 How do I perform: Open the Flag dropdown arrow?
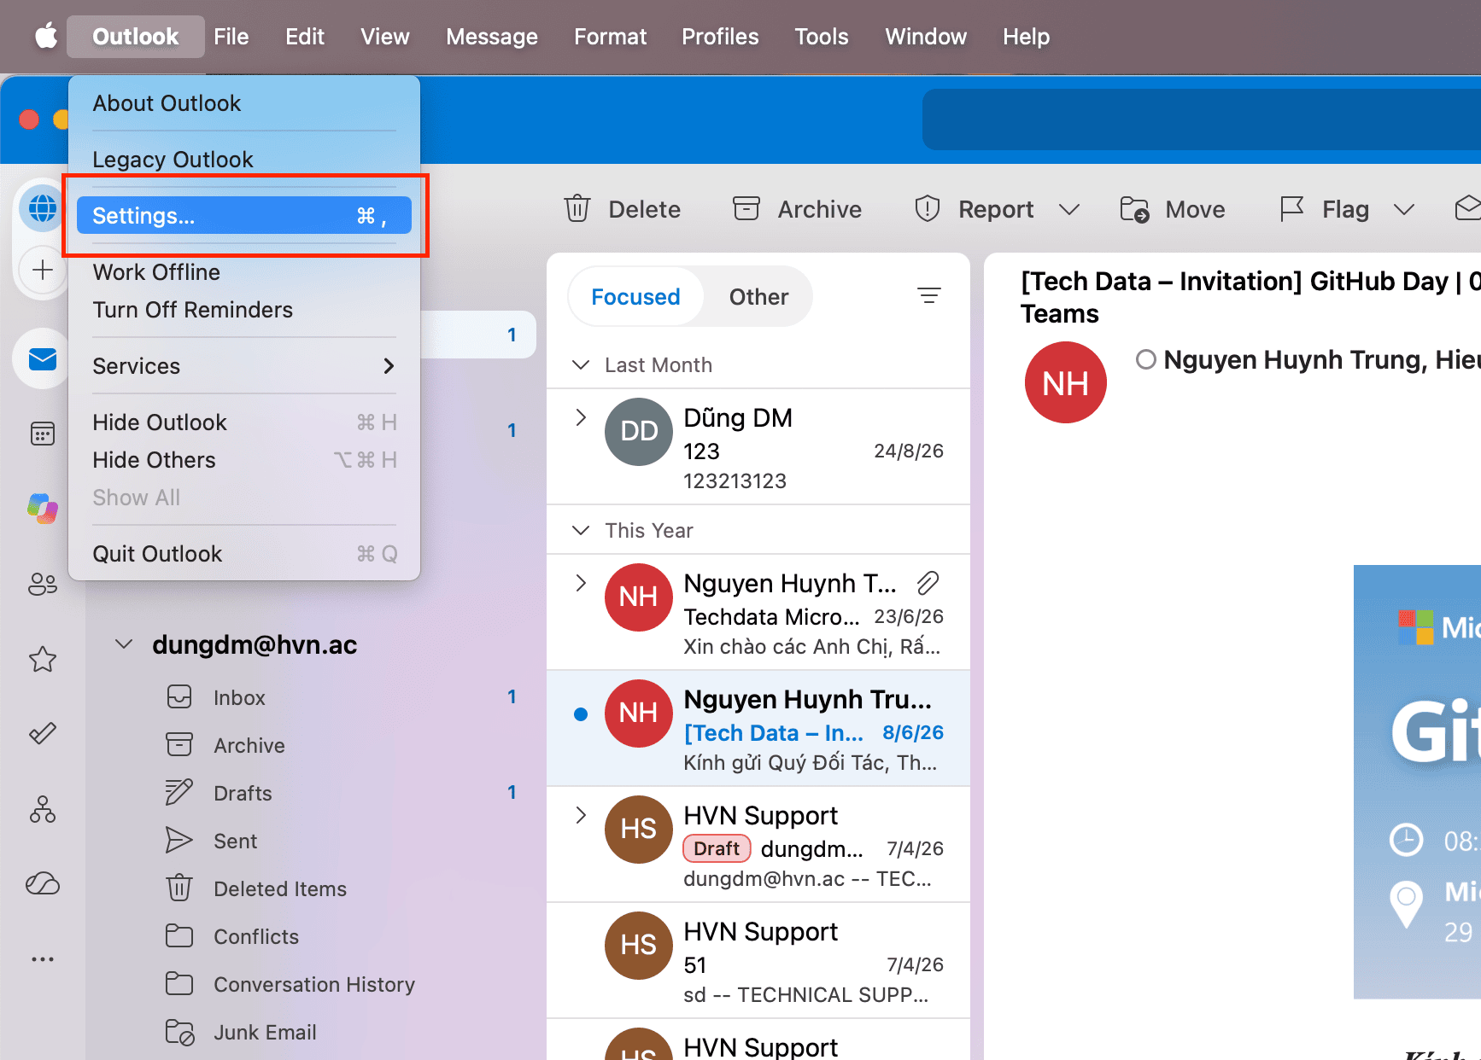1404,210
